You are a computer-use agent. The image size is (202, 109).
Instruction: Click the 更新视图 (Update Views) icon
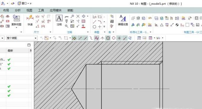(16, 18)
